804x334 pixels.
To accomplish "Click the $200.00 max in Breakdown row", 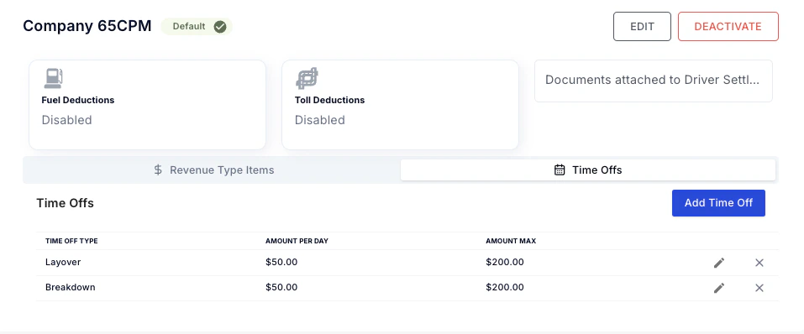I will pos(505,287).
